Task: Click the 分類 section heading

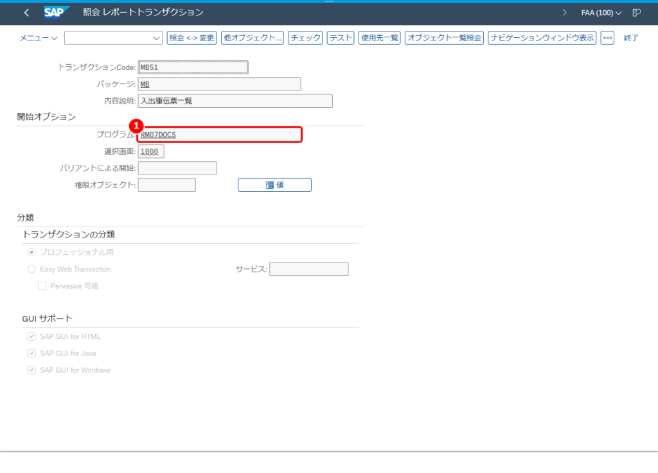Action: click(25, 218)
